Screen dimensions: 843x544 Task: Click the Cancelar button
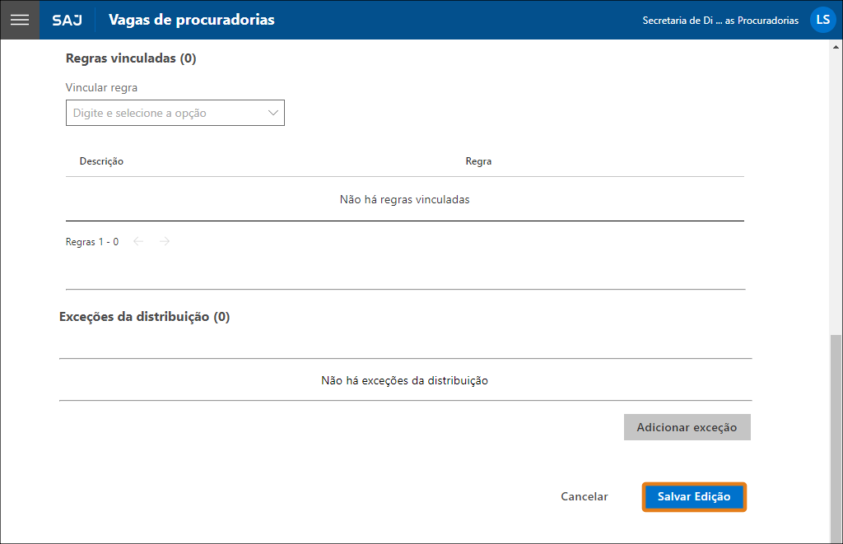585,497
